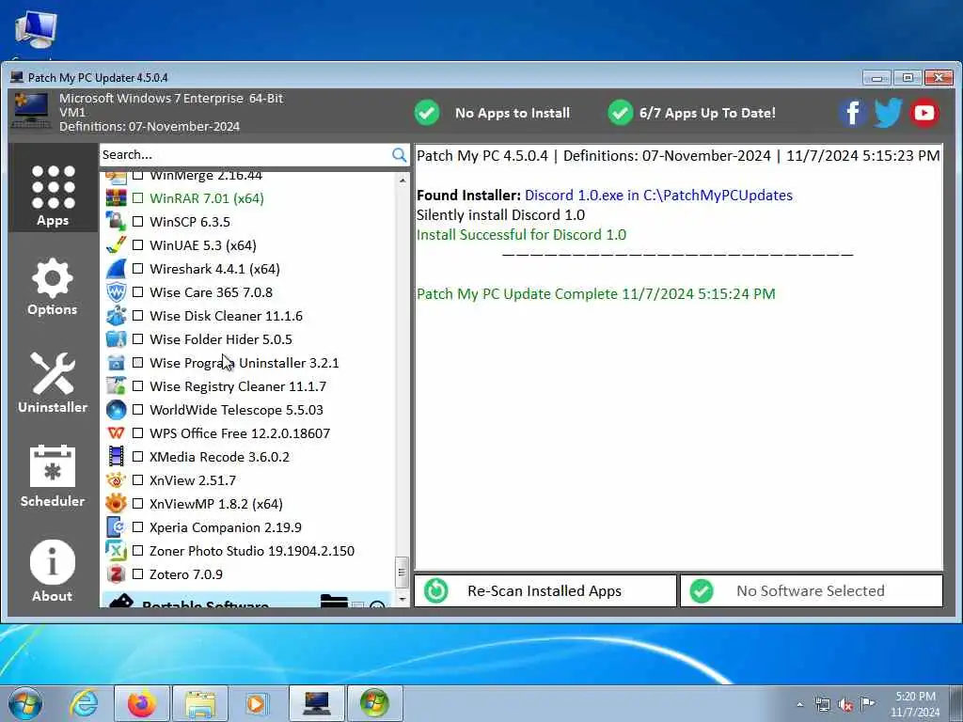Image resolution: width=963 pixels, height=722 pixels.
Task: Open the Discord 1.0.exe installer link
Action: point(658,196)
